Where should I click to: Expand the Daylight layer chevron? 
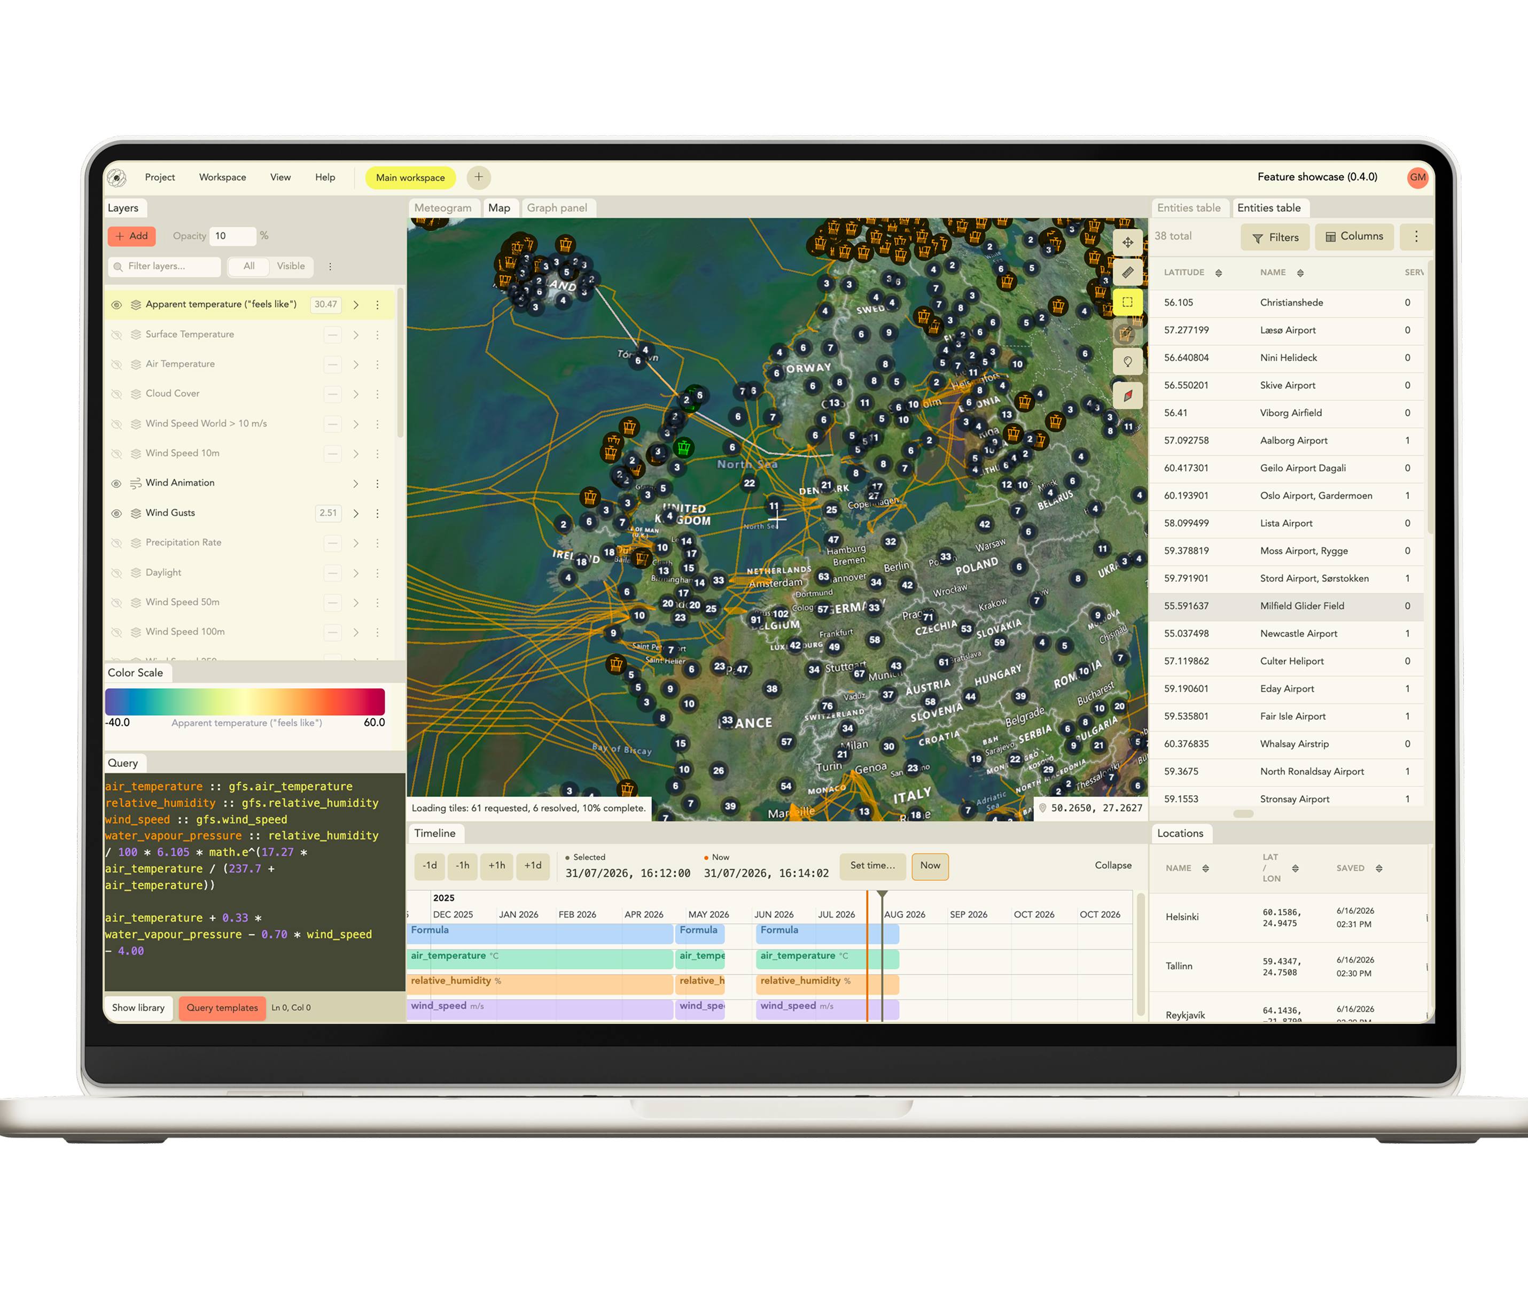click(356, 573)
